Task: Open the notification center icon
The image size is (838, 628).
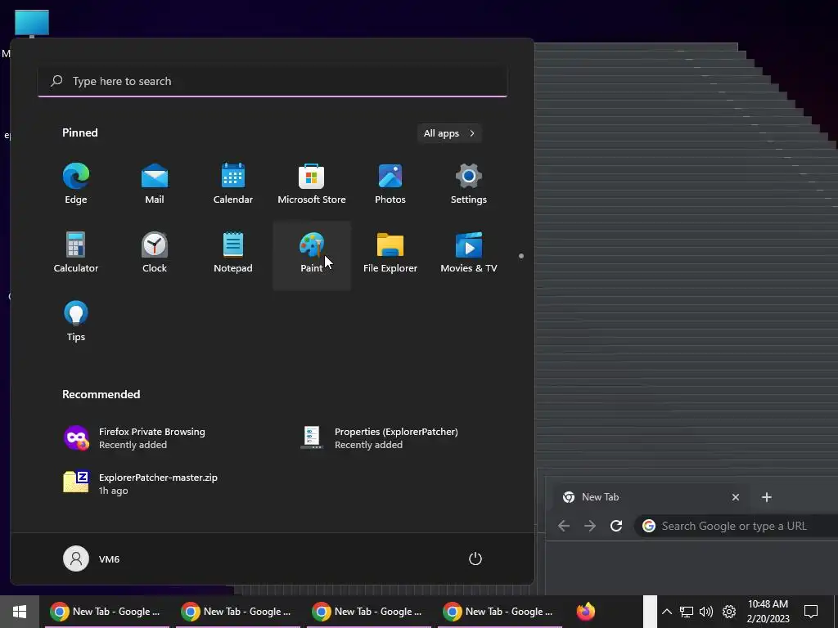Action: coord(811,612)
